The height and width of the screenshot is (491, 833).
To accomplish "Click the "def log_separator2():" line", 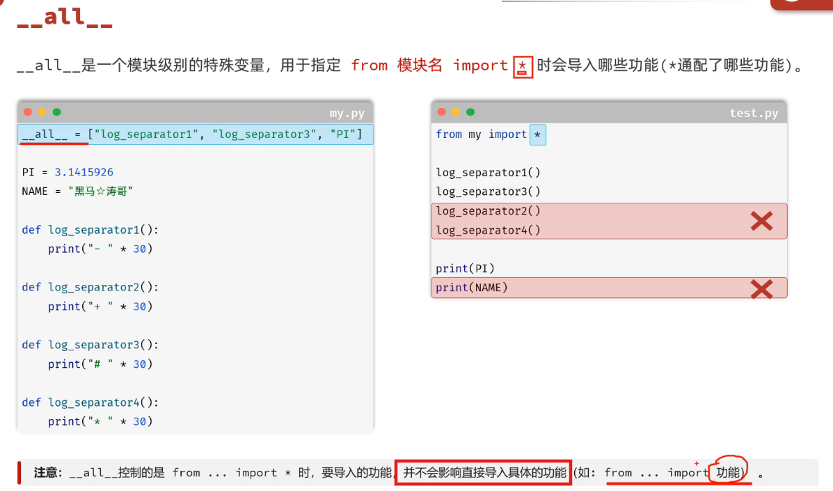I will (90, 287).
